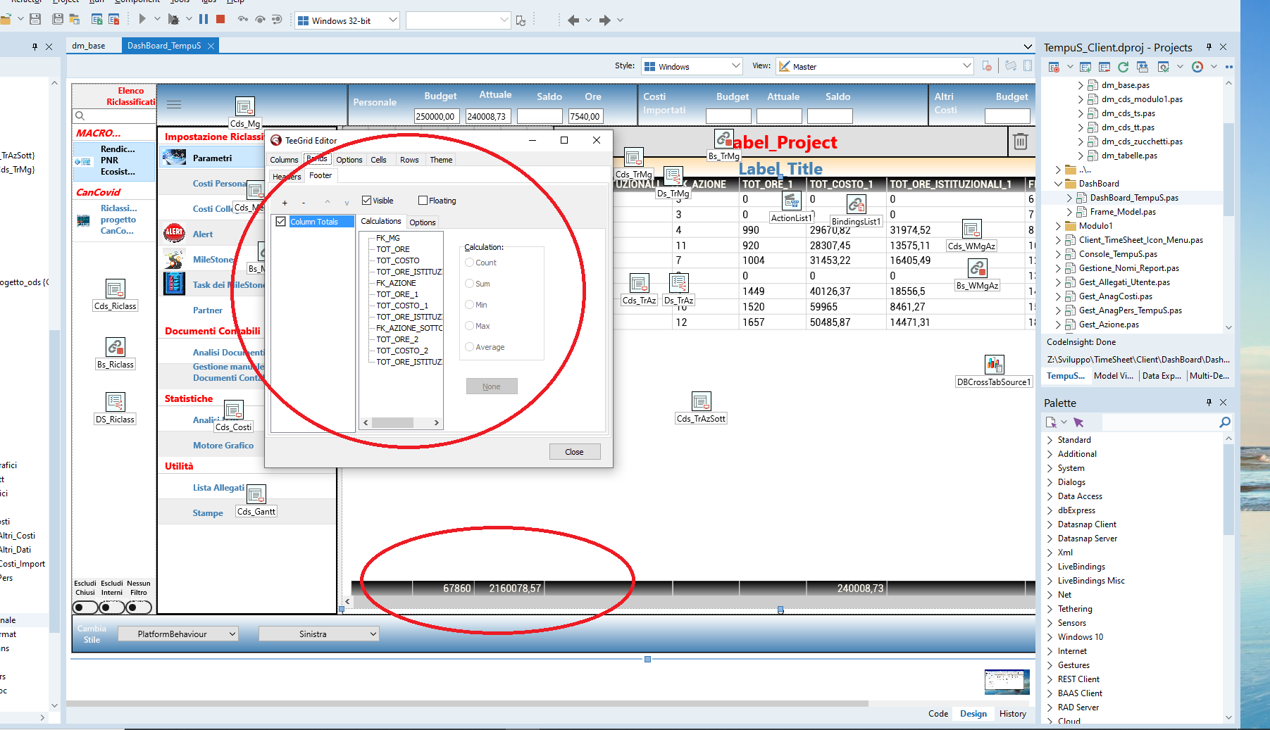This screenshot has width=1270, height=730.
Task: Toggle the Visible checkbox in TeeGrid Editor
Action: pos(366,201)
